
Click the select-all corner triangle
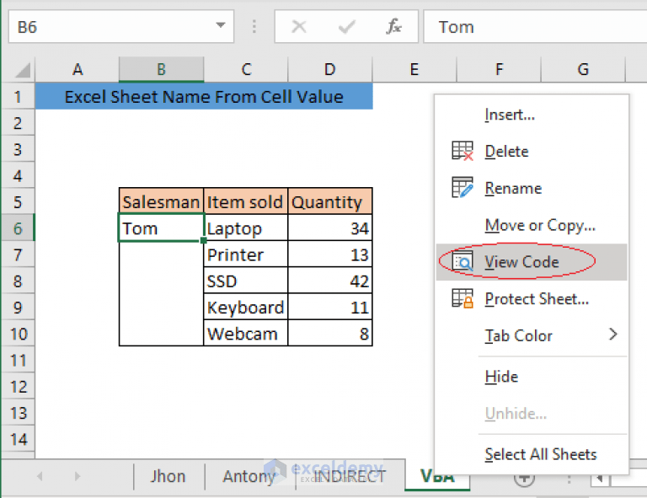coord(24,70)
